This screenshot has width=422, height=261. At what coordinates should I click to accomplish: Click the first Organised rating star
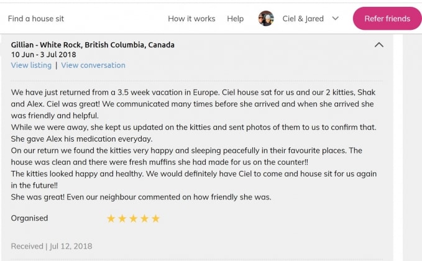pyautogui.click(x=111, y=219)
